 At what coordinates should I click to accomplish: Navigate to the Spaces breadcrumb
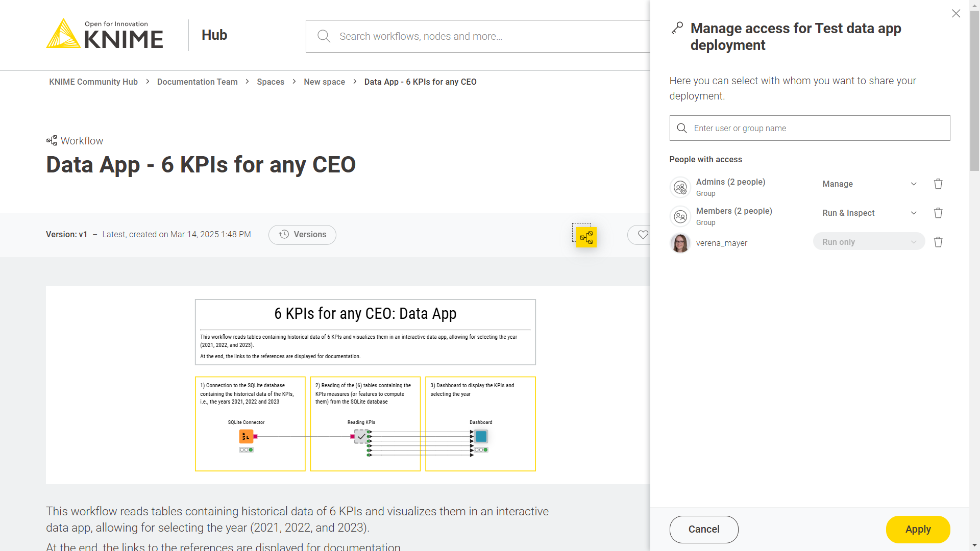pos(271,82)
